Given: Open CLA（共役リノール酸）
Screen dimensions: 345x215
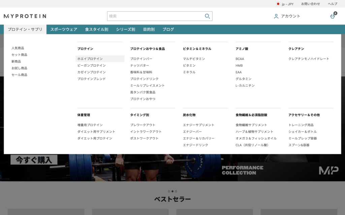Looking at the screenshot, I should [252, 145].
